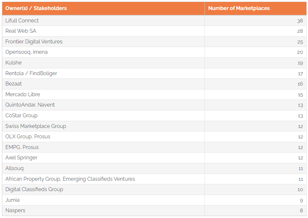Select the count 17 for Rentola / FindBoliger

300,74
